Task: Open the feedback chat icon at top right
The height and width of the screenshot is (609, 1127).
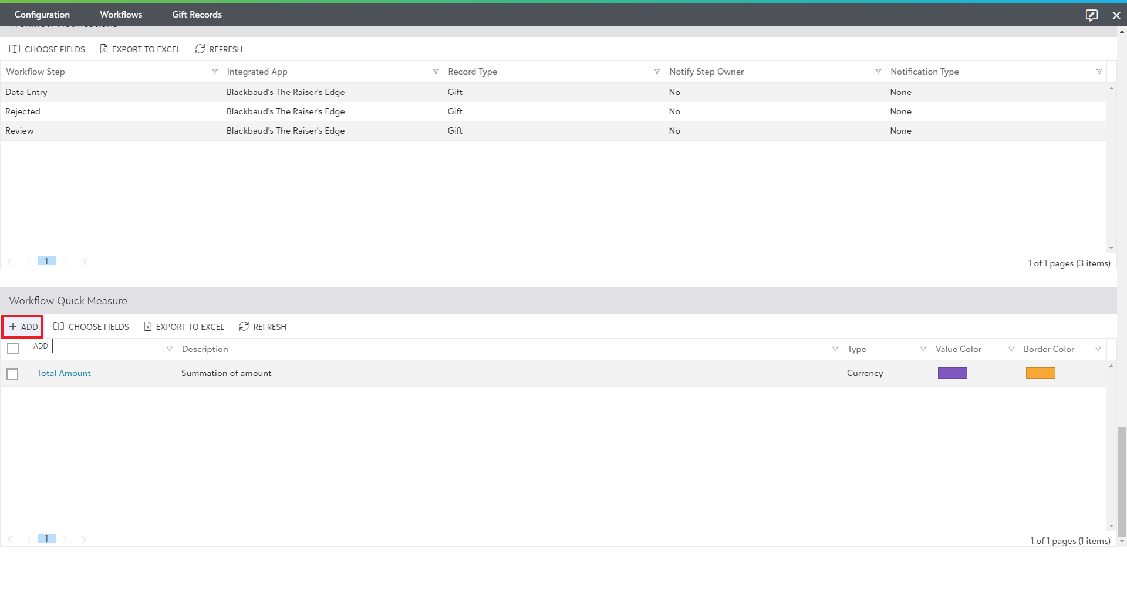Action: (x=1091, y=15)
